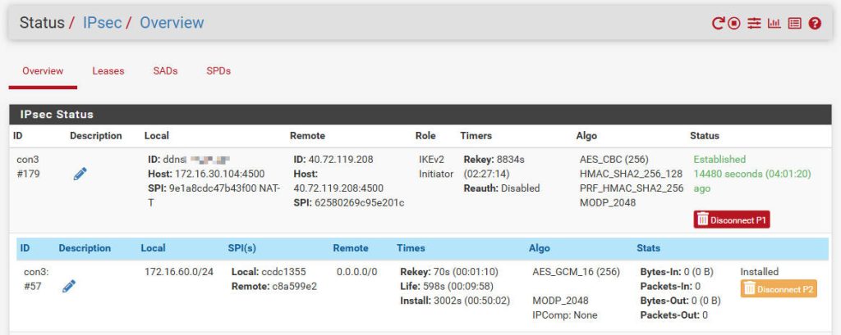Switch to the Leases tab

[108, 70]
